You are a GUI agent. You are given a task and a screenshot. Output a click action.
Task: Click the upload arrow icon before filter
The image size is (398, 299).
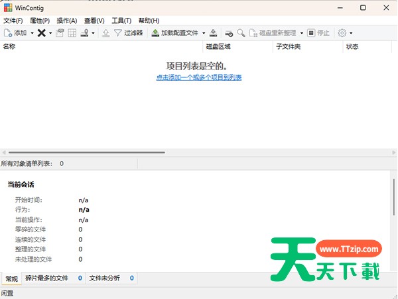tap(106, 33)
